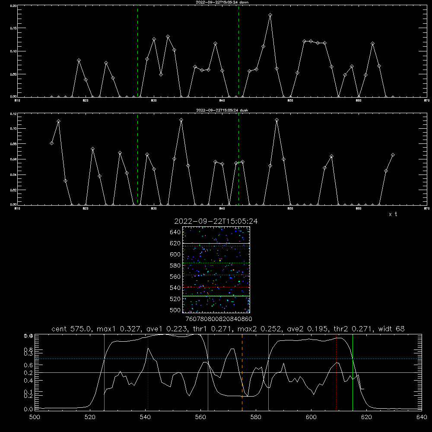Click the dawn peak diamond marker at 832
This screenshot has width=432, height=432.
tap(168, 36)
